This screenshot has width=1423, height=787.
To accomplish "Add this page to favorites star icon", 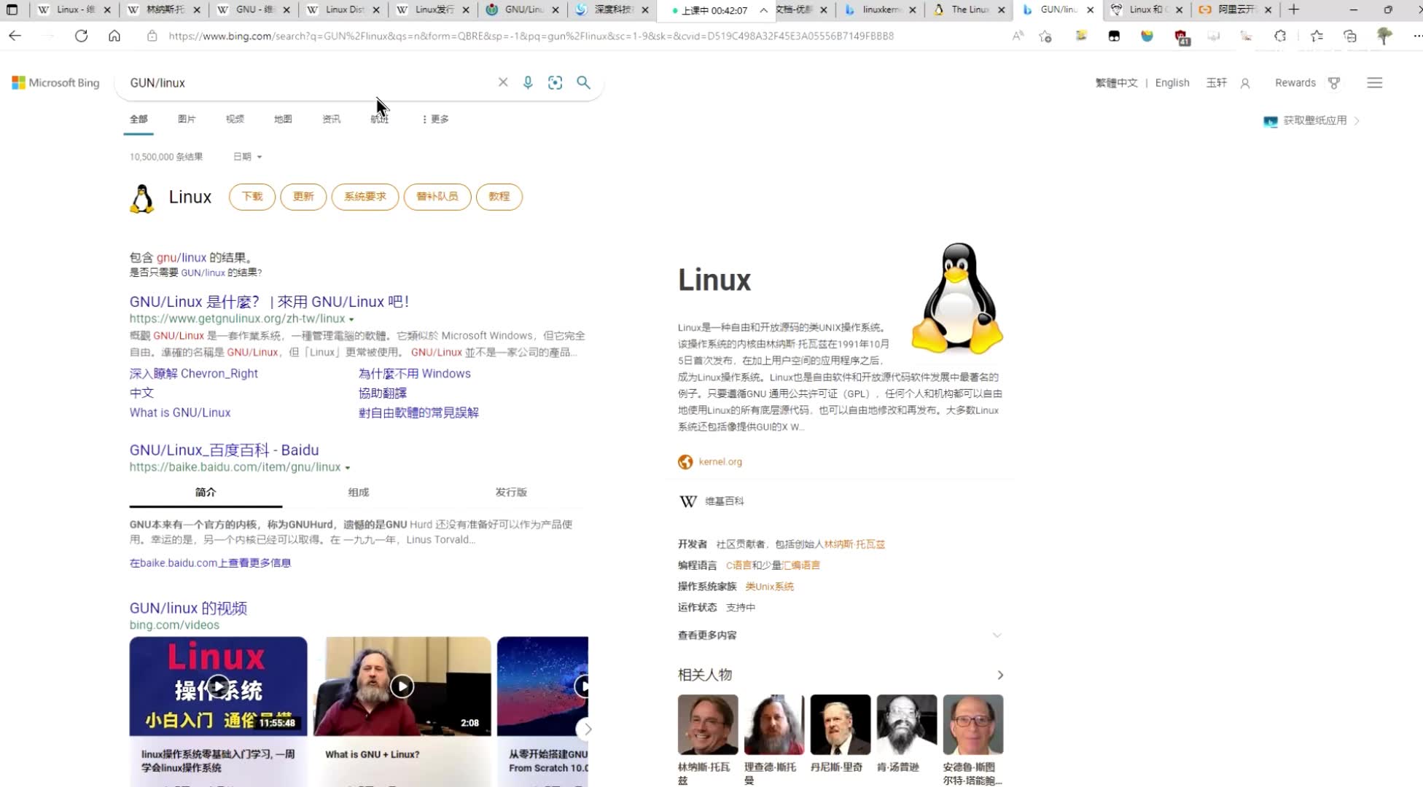I will [x=1045, y=36].
